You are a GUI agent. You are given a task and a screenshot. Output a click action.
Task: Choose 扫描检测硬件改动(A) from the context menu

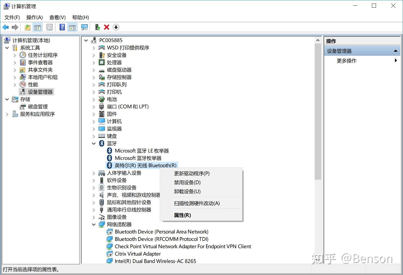[x=201, y=203]
